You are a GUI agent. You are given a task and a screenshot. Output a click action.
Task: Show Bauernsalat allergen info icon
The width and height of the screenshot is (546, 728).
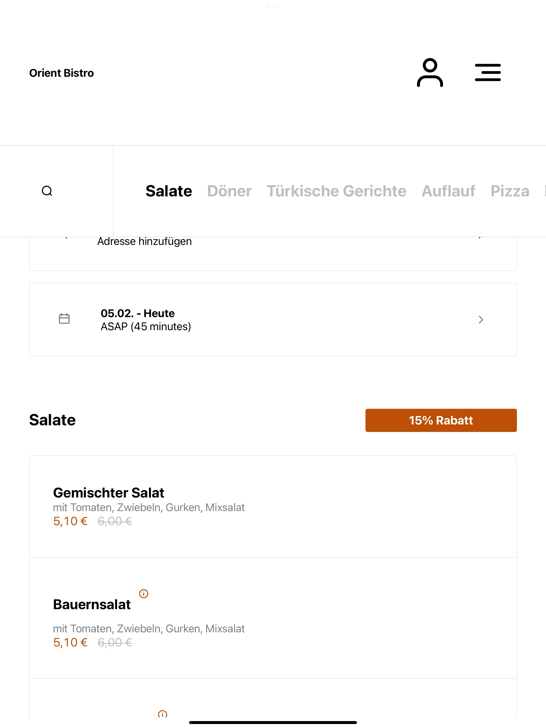pos(144,594)
